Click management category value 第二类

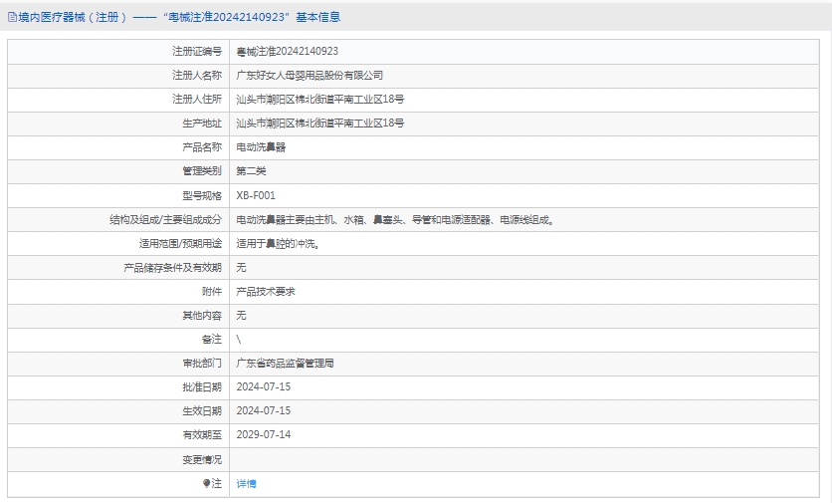click(x=251, y=170)
